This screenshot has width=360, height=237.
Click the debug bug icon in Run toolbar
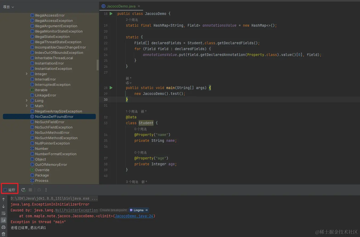pyautogui.click(x=39, y=190)
